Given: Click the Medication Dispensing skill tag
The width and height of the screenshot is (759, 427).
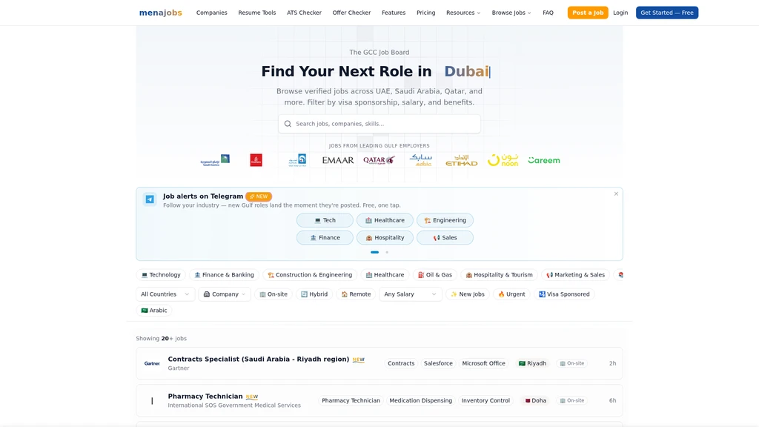Looking at the screenshot, I should [421, 400].
